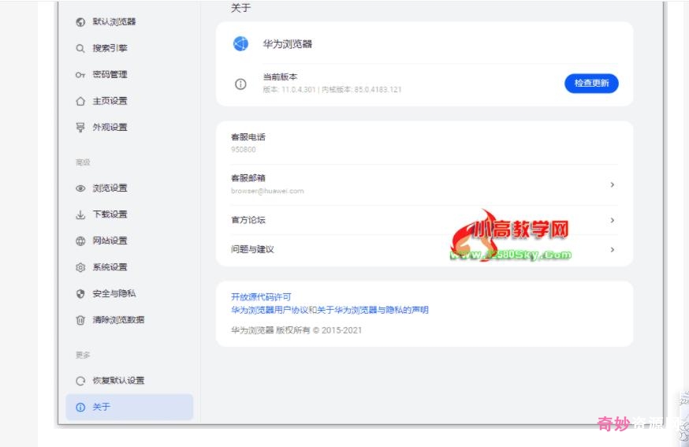
Task: Click the browser@huawei.com email address
Action: click(267, 192)
